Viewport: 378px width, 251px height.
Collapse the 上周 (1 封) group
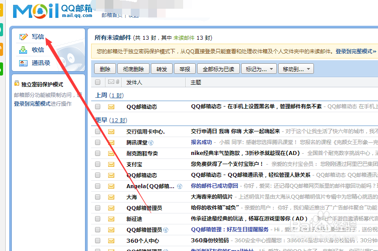[109, 95]
